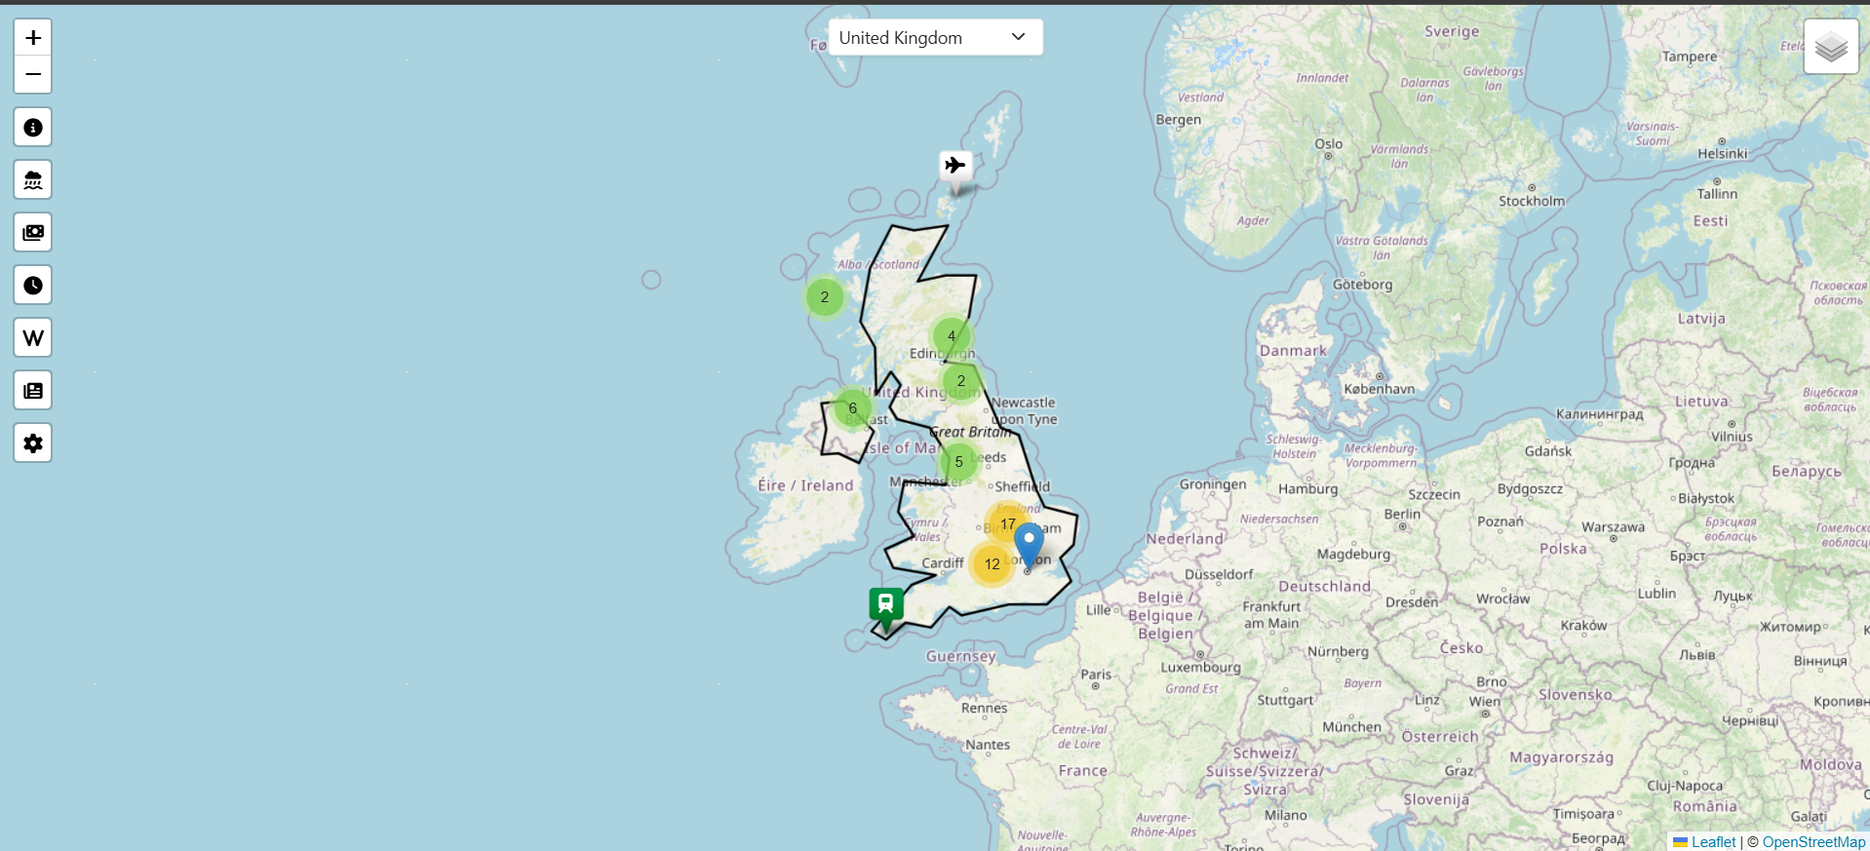Open the clock time zone button
This screenshot has width=1870, height=851.
33,286
